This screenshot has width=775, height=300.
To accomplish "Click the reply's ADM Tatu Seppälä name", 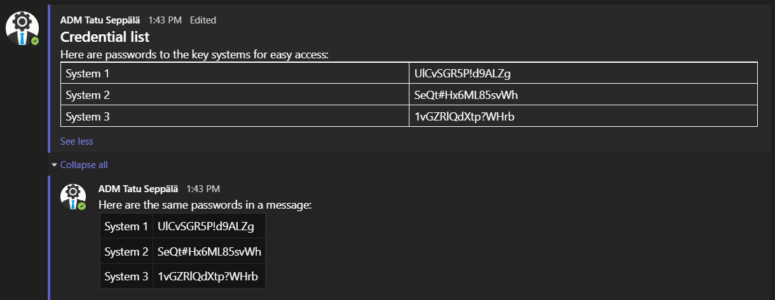I will [138, 188].
